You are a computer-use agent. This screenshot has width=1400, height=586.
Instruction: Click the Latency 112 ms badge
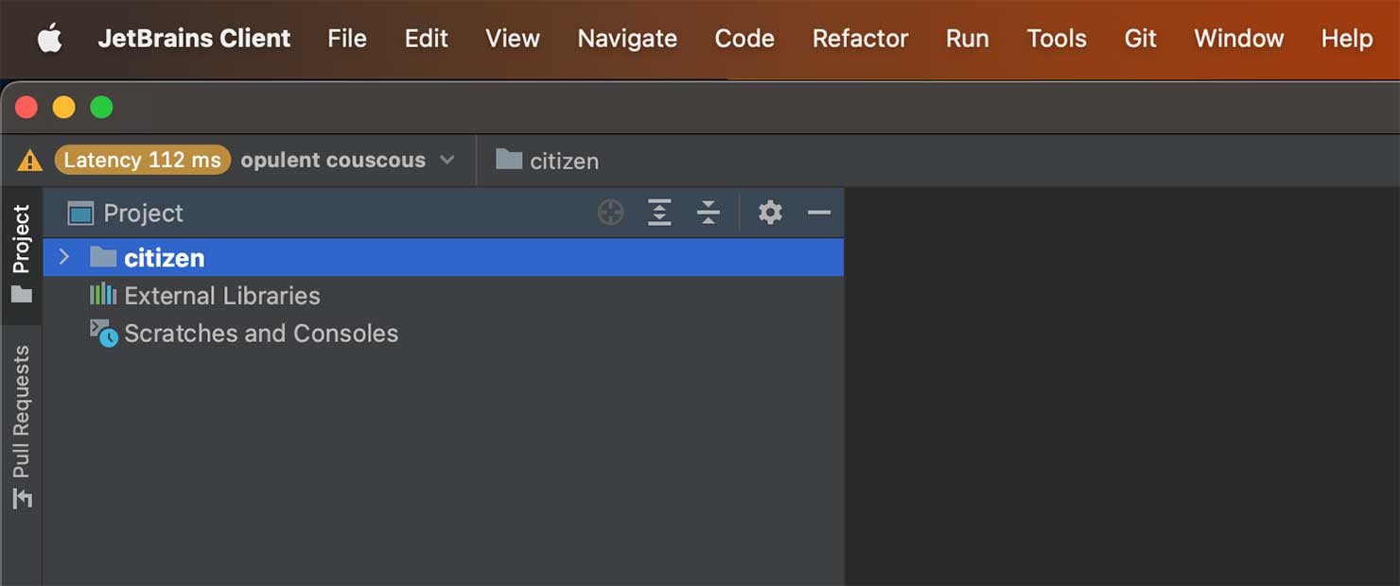coord(143,160)
